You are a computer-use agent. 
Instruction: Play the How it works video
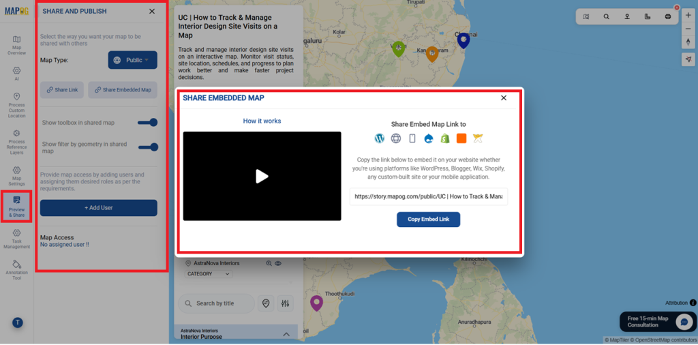(x=262, y=177)
